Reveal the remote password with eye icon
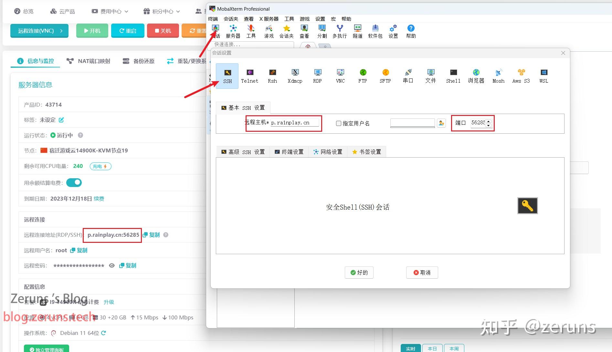 [112, 265]
